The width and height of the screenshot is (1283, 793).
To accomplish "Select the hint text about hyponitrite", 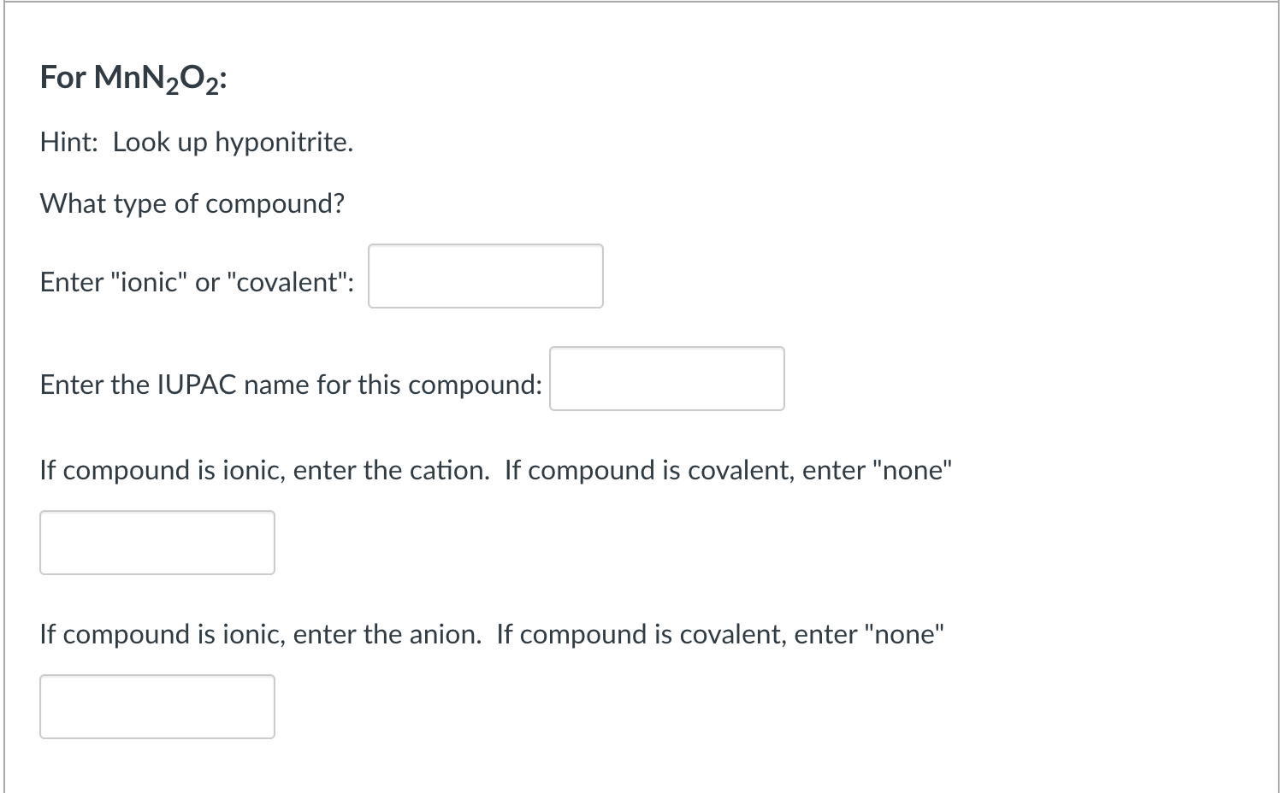I will [195, 142].
